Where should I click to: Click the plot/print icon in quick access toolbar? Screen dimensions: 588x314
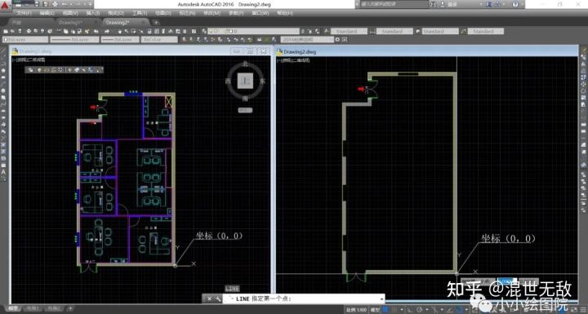pos(56,4)
